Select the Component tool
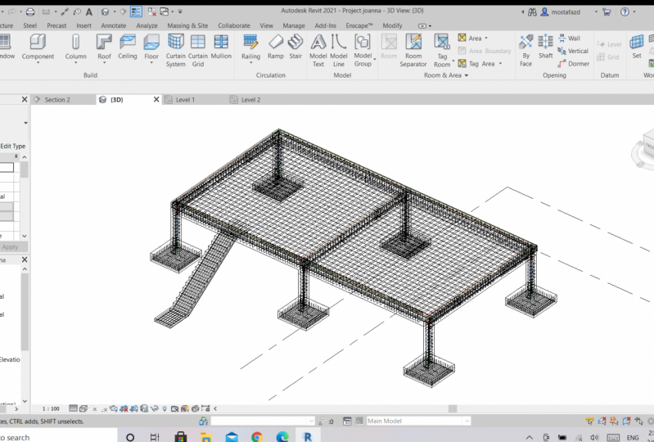654x442 pixels. 38,49
